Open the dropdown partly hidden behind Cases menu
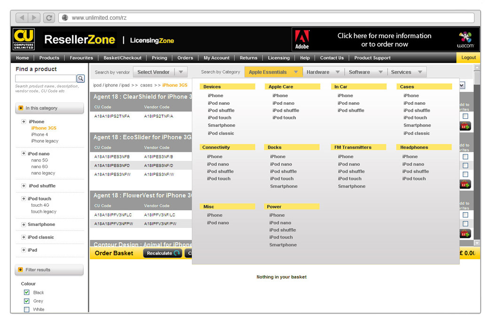This screenshot has width=490, height=324. click(x=462, y=85)
